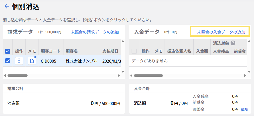This screenshot has height=116, width=254.
Task: Click the back arrow next to 個別消込
Action: [x=7, y=7]
